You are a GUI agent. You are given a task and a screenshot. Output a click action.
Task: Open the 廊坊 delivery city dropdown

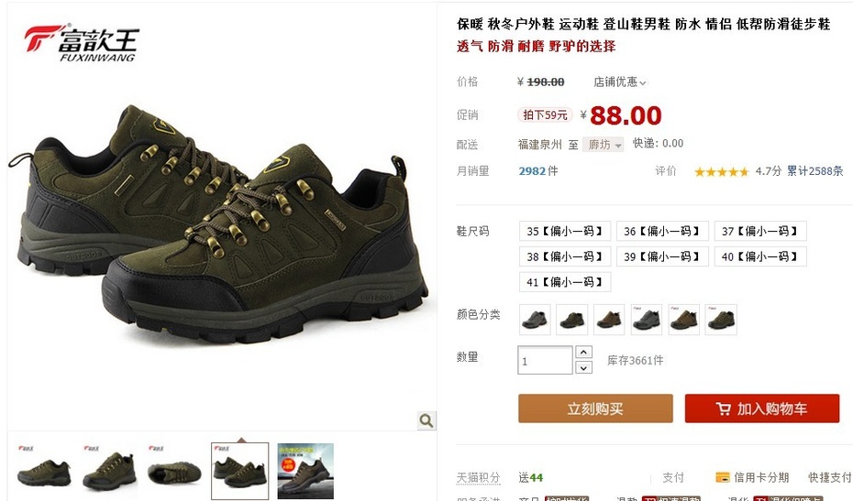pyautogui.click(x=604, y=145)
